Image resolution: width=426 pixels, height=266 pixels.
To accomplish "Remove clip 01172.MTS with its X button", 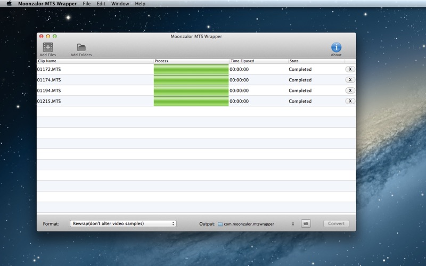I will (350, 69).
